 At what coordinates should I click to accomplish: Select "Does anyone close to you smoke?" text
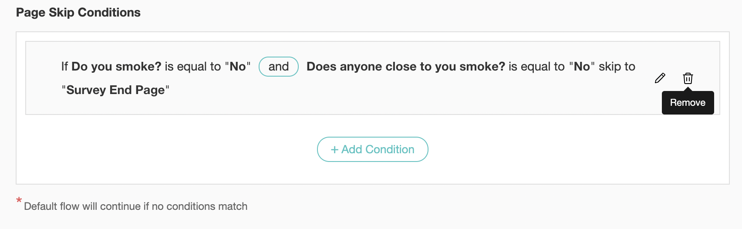(405, 67)
